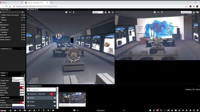This screenshot has width=200, height=112.
Task: Go to previous viewpoint with left chevron
Action: tap(78, 110)
